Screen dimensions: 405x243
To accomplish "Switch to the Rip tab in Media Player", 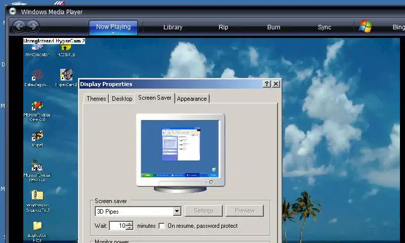I will (223, 27).
